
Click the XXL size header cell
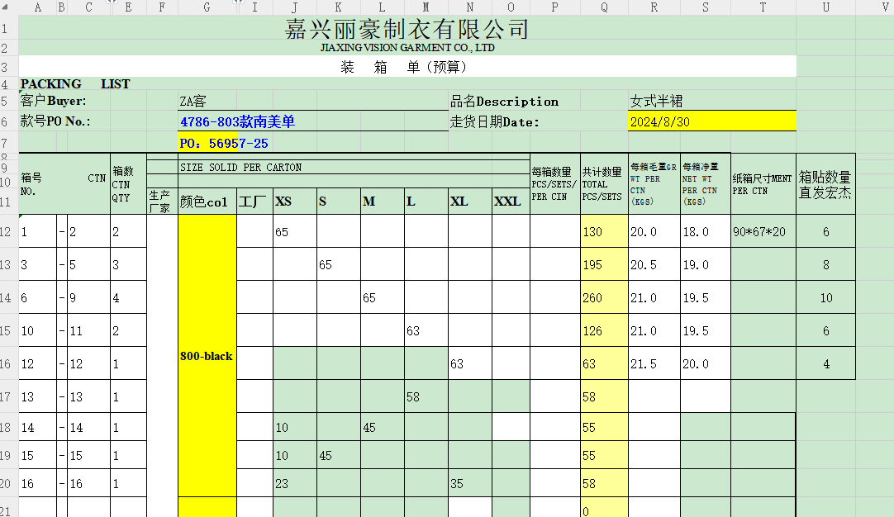(507, 202)
